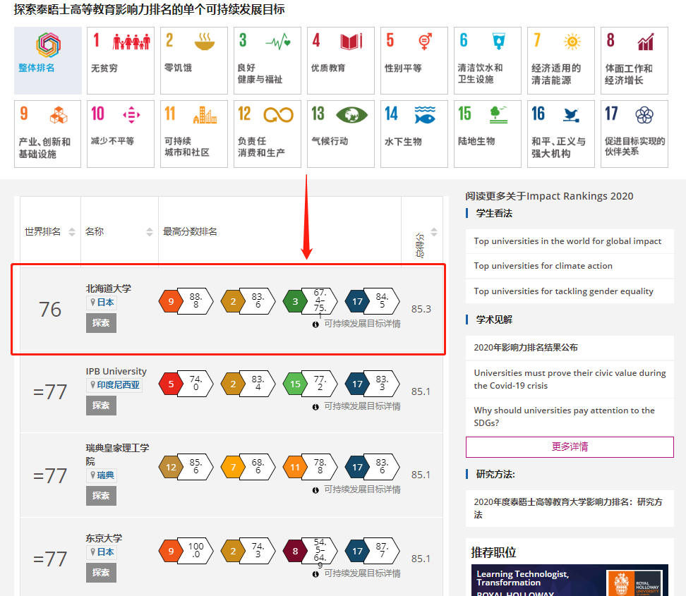Image resolution: width=686 pixels, height=596 pixels.
Task: Open SDG 3 Good Health tile
Action: tap(267, 61)
